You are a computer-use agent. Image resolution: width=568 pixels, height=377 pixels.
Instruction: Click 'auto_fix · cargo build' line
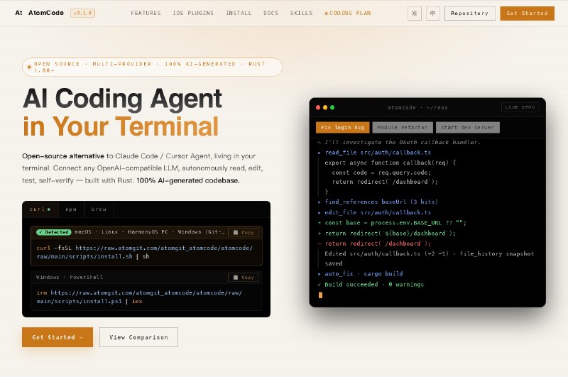pyautogui.click(x=361, y=274)
